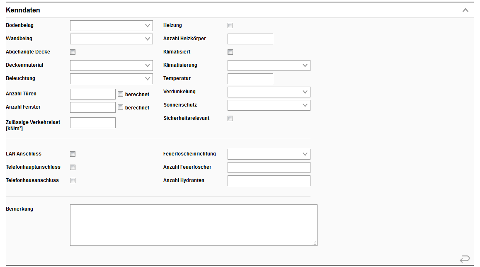Check the berechnet box for Anzahl Türen
The width and height of the screenshot is (480, 267).
(x=121, y=94)
